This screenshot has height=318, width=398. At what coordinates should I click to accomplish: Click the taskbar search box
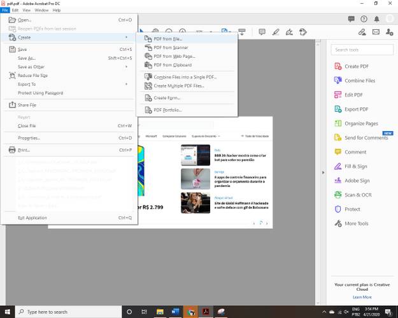(69, 312)
